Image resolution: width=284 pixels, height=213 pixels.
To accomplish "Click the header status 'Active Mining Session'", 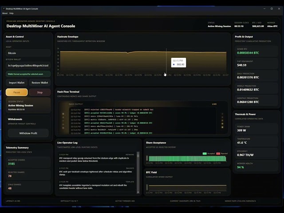I will click(x=219, y=26).
